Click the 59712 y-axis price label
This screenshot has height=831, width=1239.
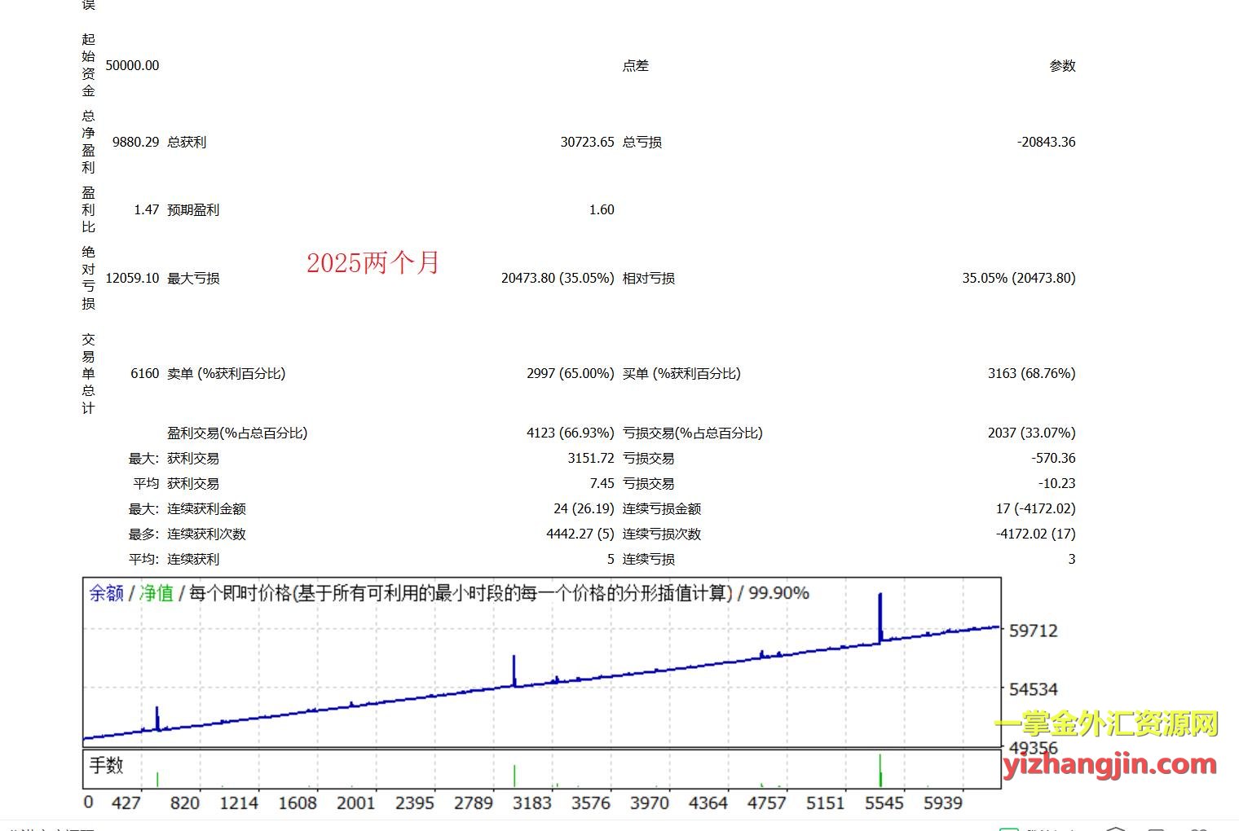(1033, 631)
